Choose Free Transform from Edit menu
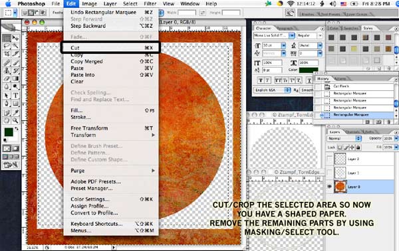Screen dimensions: 399x251 111,128
